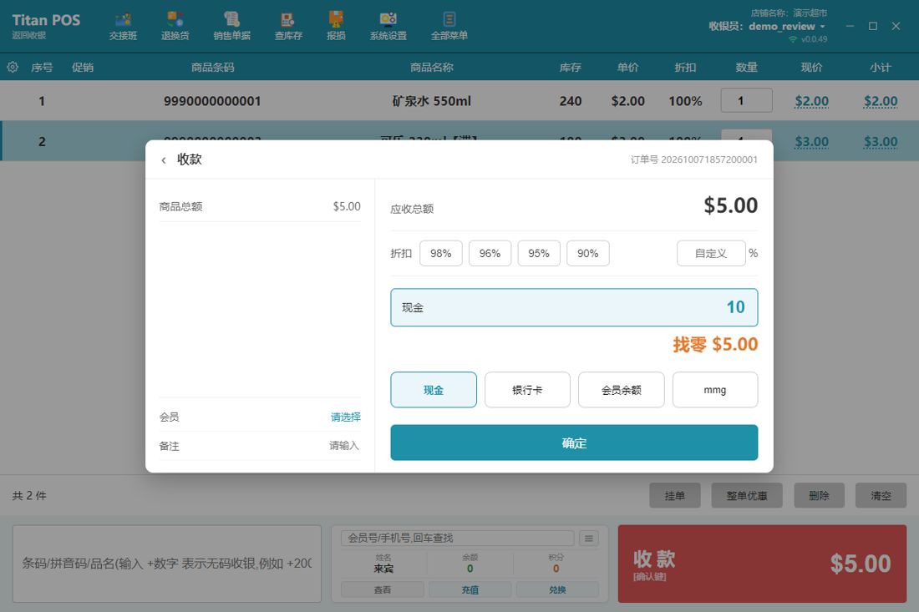
Task: Click the 找零 $5.00 change amount
Action: pos(715,344)
